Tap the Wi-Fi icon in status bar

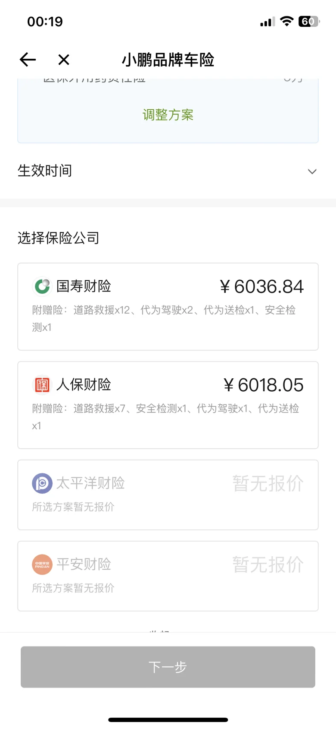pos(286,21)
